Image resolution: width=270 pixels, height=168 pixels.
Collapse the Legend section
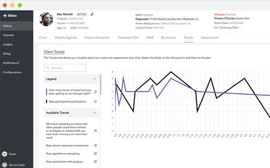pyautogui.click(x=94, y=79)
